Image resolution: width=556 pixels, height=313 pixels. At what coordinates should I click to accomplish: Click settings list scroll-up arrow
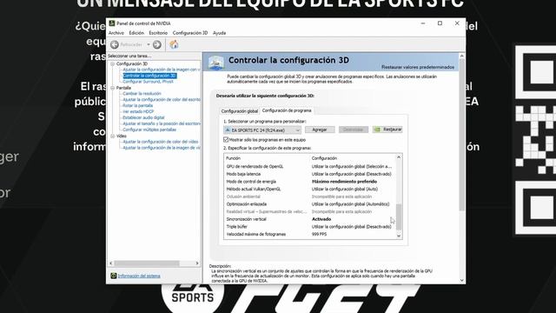[399, 157]
